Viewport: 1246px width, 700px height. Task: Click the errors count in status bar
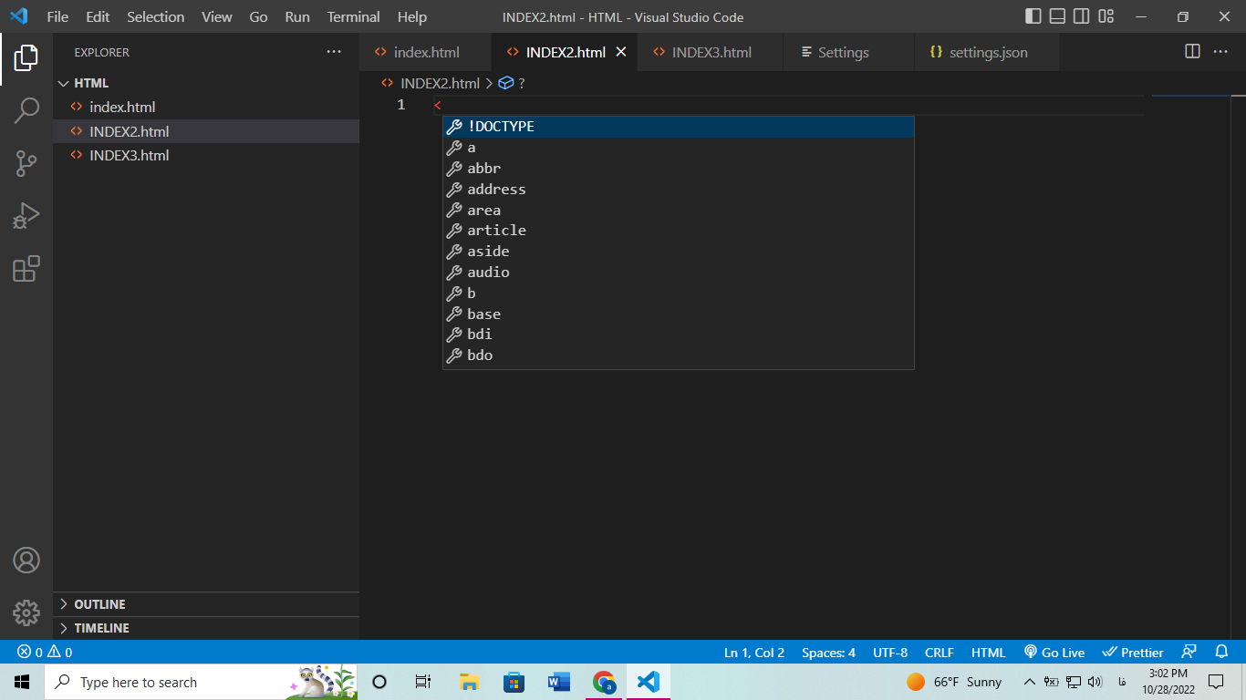[30, 653]
